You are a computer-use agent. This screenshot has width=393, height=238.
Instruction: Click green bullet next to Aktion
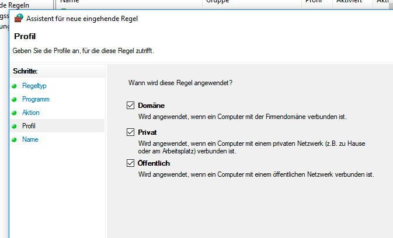pyautogui.click(x=14, y=113)
